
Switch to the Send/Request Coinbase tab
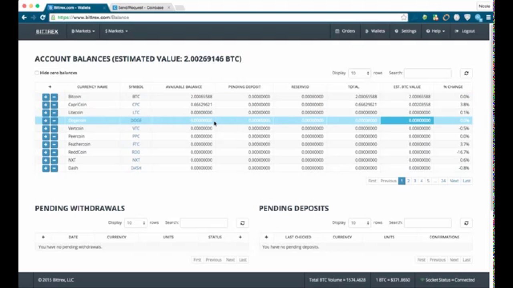[140, 8]
